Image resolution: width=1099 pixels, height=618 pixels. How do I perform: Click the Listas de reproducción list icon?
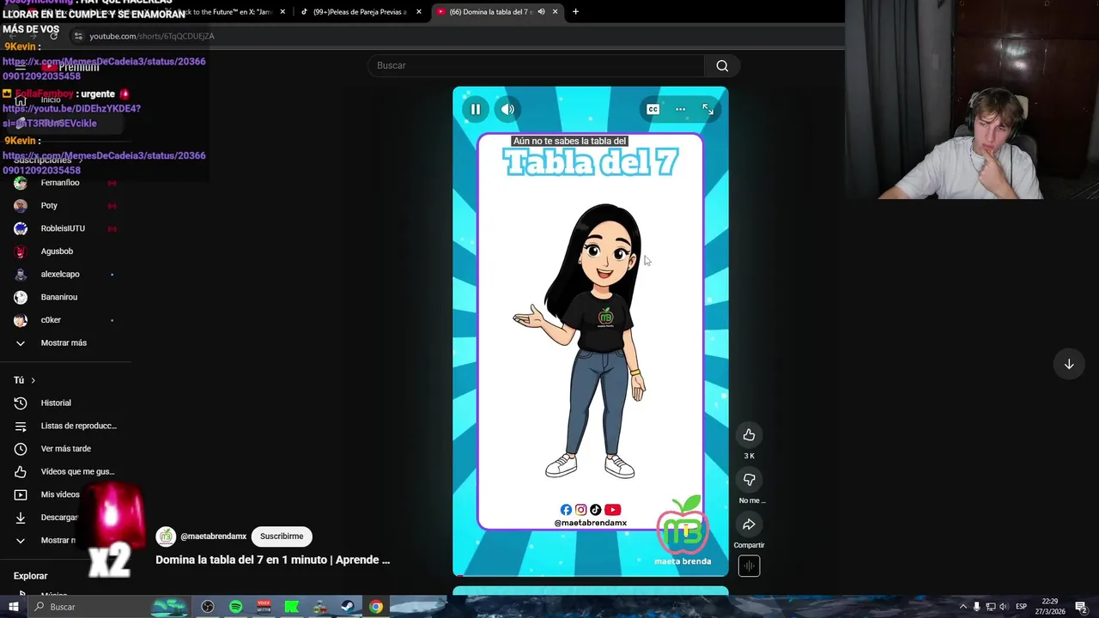pyautogui.click(x=21, y=426)
